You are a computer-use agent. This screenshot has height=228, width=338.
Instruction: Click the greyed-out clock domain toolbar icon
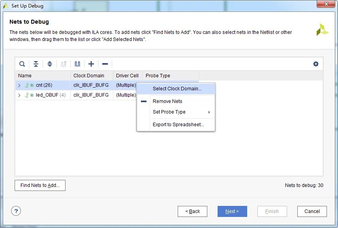pos(64,64)
